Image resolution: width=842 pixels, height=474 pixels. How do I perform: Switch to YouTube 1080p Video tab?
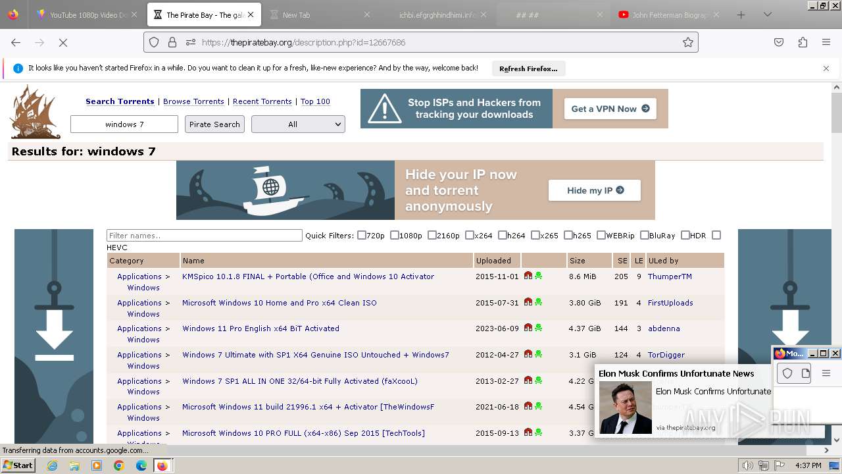point(87,14)
